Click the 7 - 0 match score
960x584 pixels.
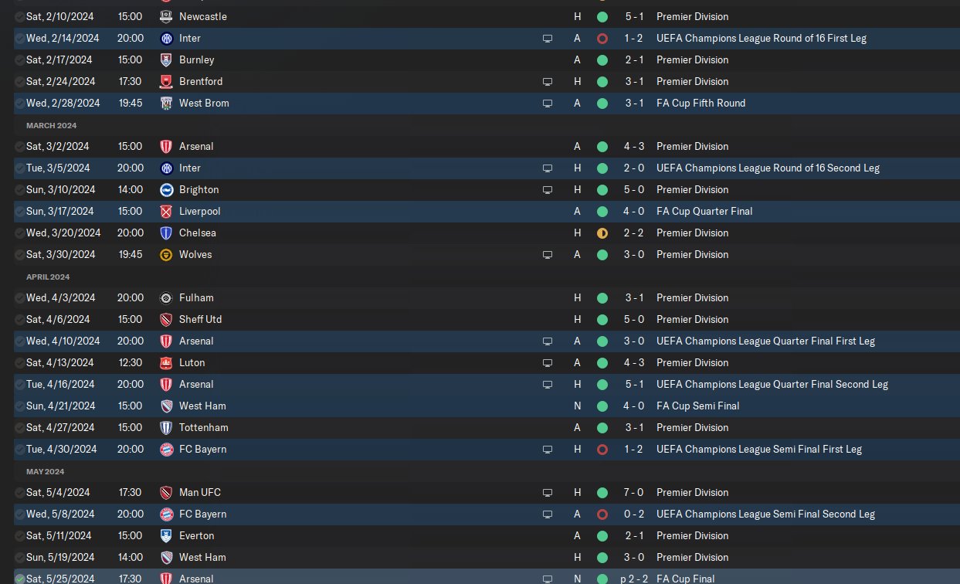click(633, 492)
